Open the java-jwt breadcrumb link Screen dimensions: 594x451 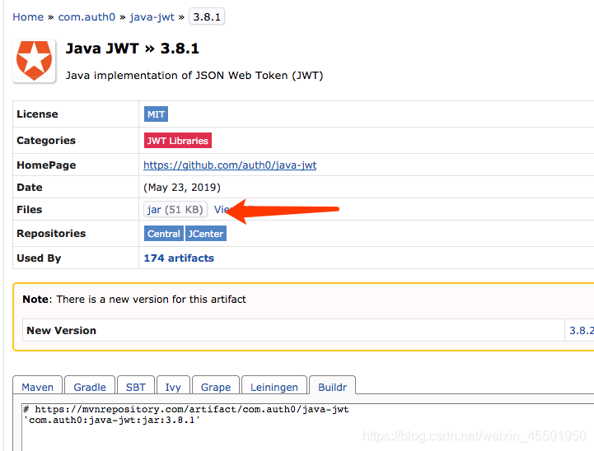(x=152, y=17)
